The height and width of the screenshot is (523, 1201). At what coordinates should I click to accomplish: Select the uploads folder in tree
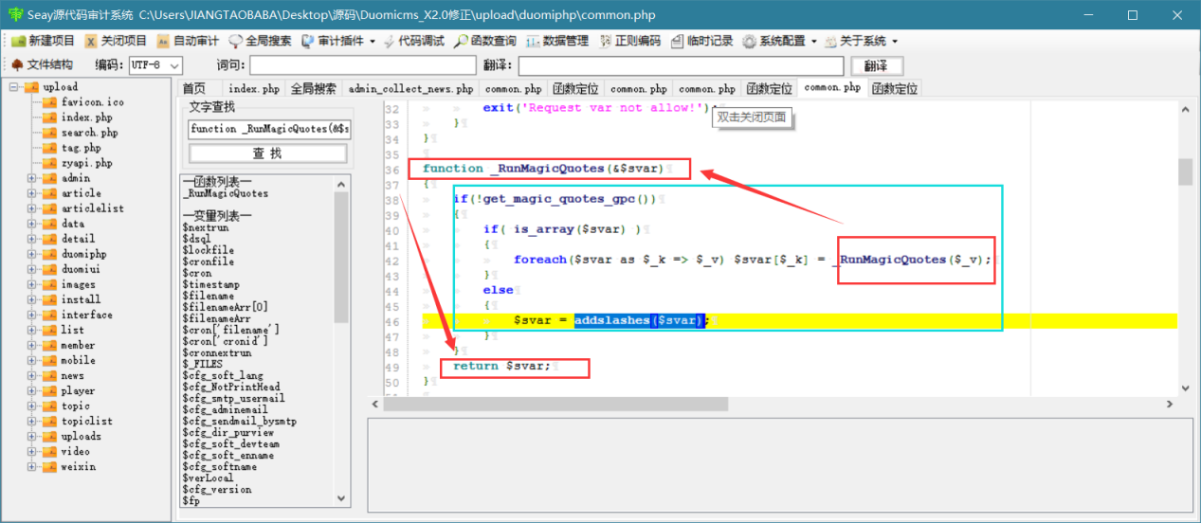click(x=82, y=436)
